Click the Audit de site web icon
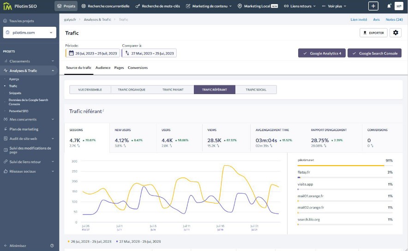408x251 pixels. [x=6, y=138]
